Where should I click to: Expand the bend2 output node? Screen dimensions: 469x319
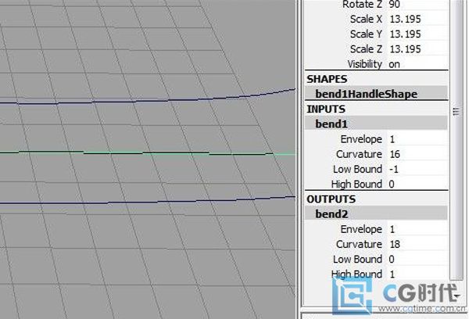[331, 213]
